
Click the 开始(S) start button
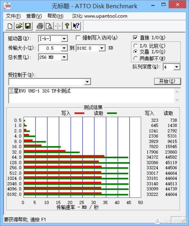pyautogui.click(x=167, y=81)
